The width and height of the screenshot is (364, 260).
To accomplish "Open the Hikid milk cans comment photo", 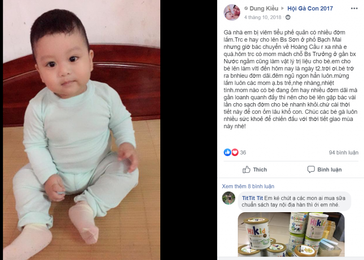I will pyautogui.click(x=291, y=234).
